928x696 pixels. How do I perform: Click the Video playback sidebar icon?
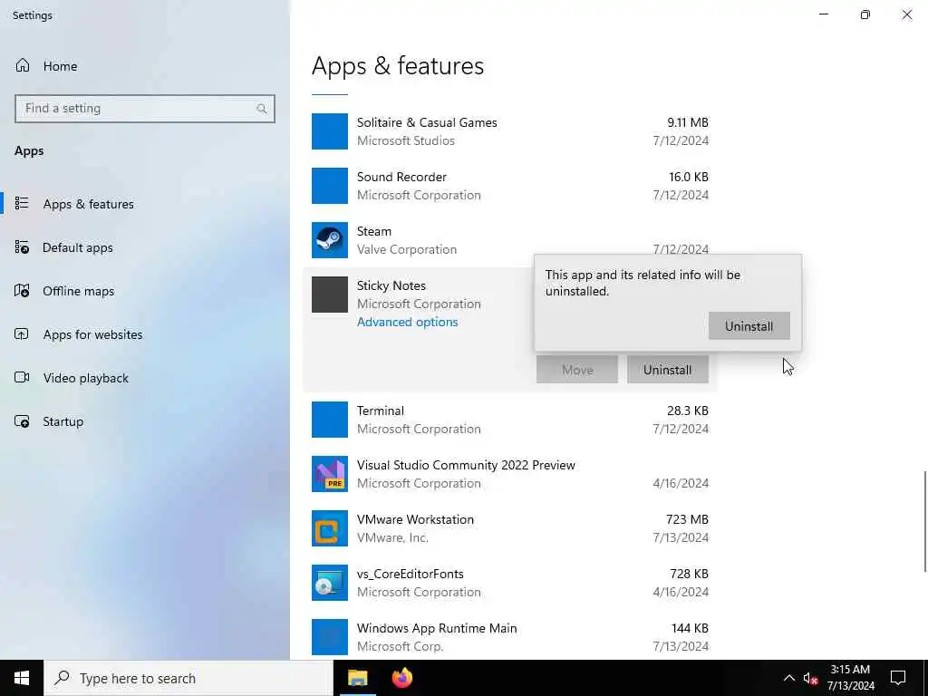point(22,378)
